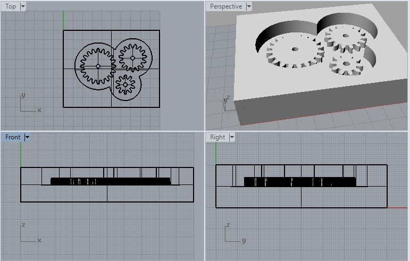Viewport: 410px width, 261px height.
Task: Select the large gear in Top view
Action: (98, 66)
